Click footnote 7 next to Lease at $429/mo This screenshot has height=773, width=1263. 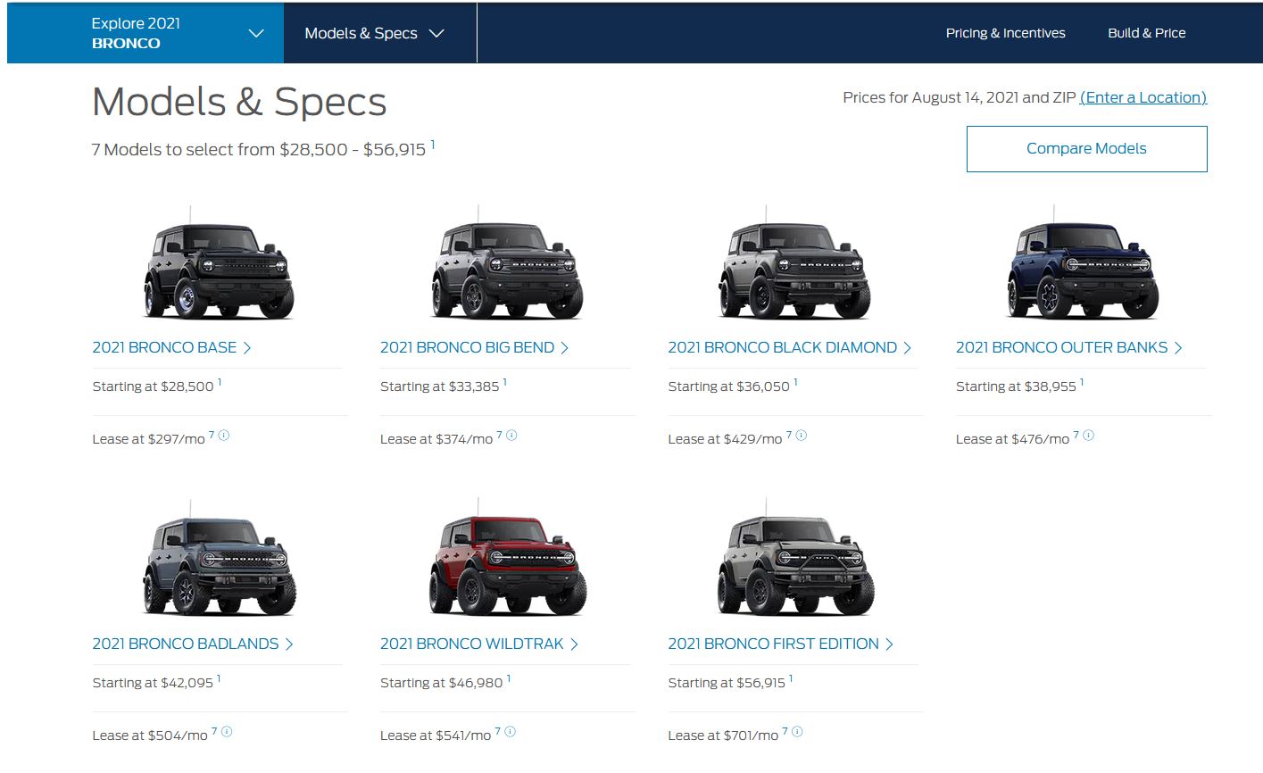(x=789, y=435)
